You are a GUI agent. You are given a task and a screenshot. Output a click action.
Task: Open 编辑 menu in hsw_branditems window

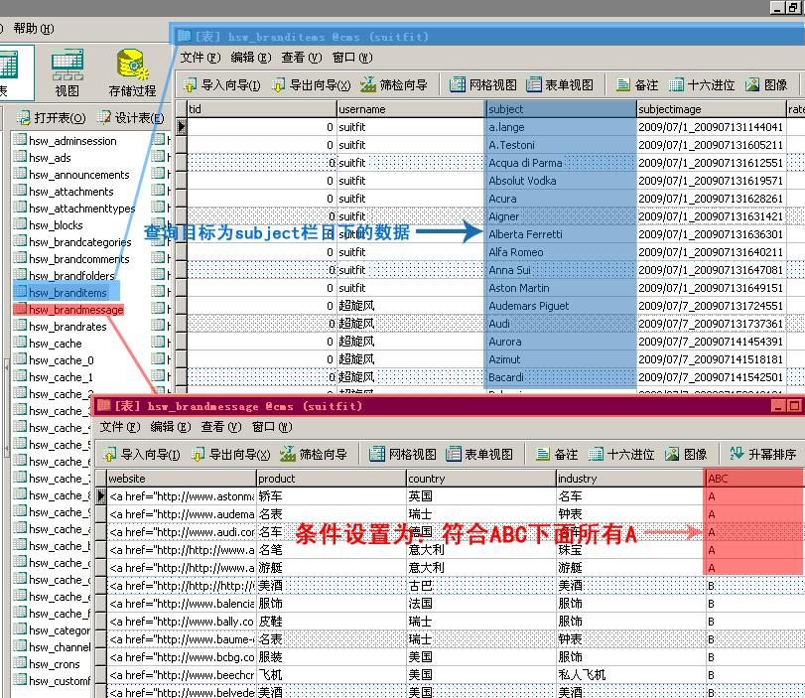tap(250, 58)
